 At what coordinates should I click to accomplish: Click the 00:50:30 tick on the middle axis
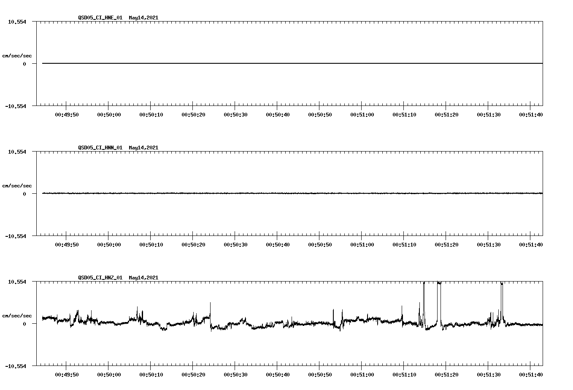pos(235,243)
